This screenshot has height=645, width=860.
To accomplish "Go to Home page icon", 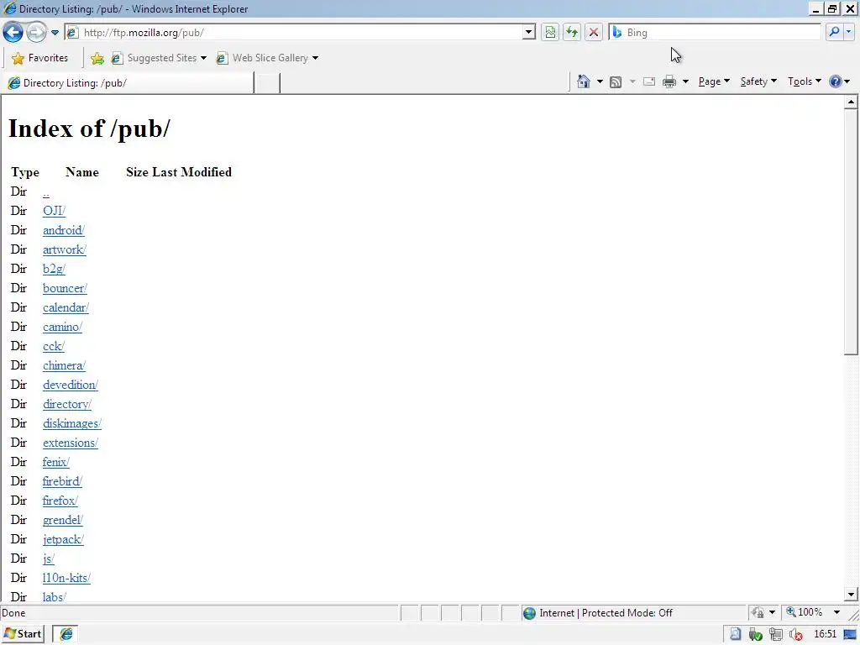I will (x=584, y=81).
